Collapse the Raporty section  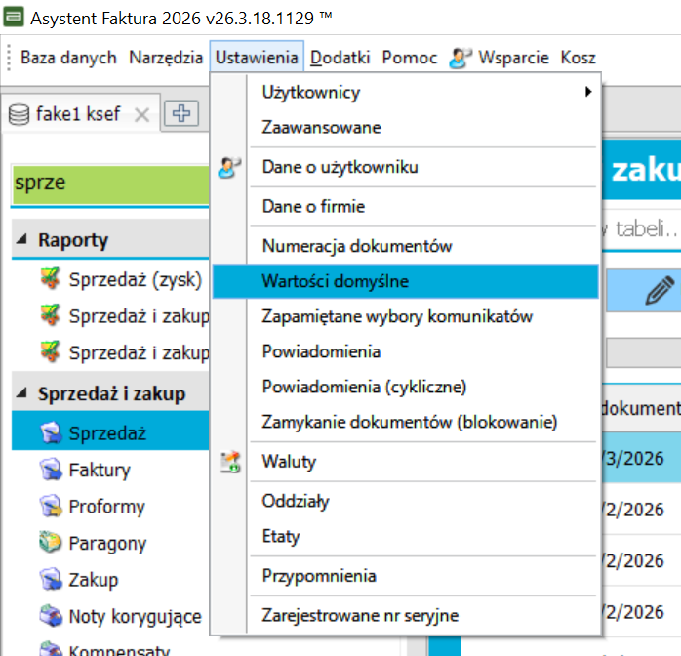coord(22,240)
